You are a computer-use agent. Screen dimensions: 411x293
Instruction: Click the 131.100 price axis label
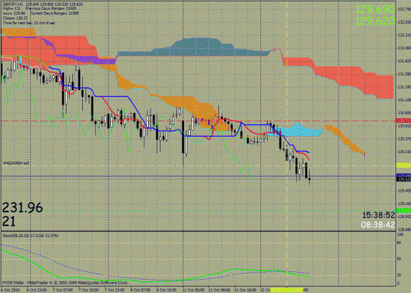click(404, 100)
